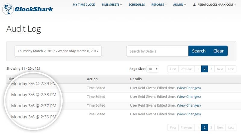
Task: Click the Audit Log page heading
Action: point(24,29)
